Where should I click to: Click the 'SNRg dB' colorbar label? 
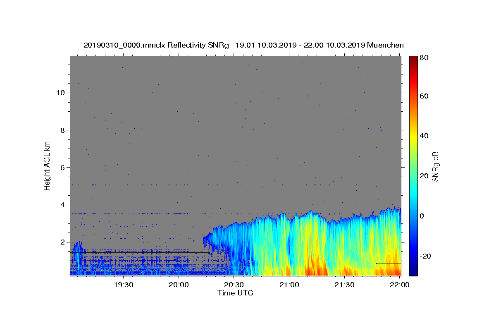pyautogui.click(x=435, y=166)
